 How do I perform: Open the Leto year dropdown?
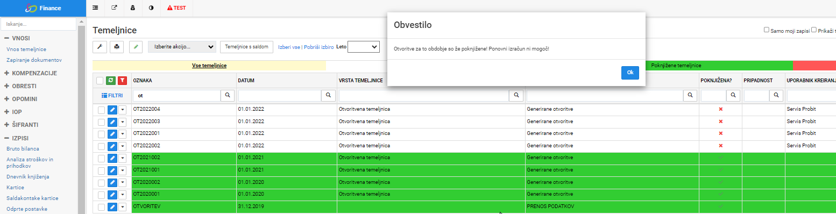364,47
